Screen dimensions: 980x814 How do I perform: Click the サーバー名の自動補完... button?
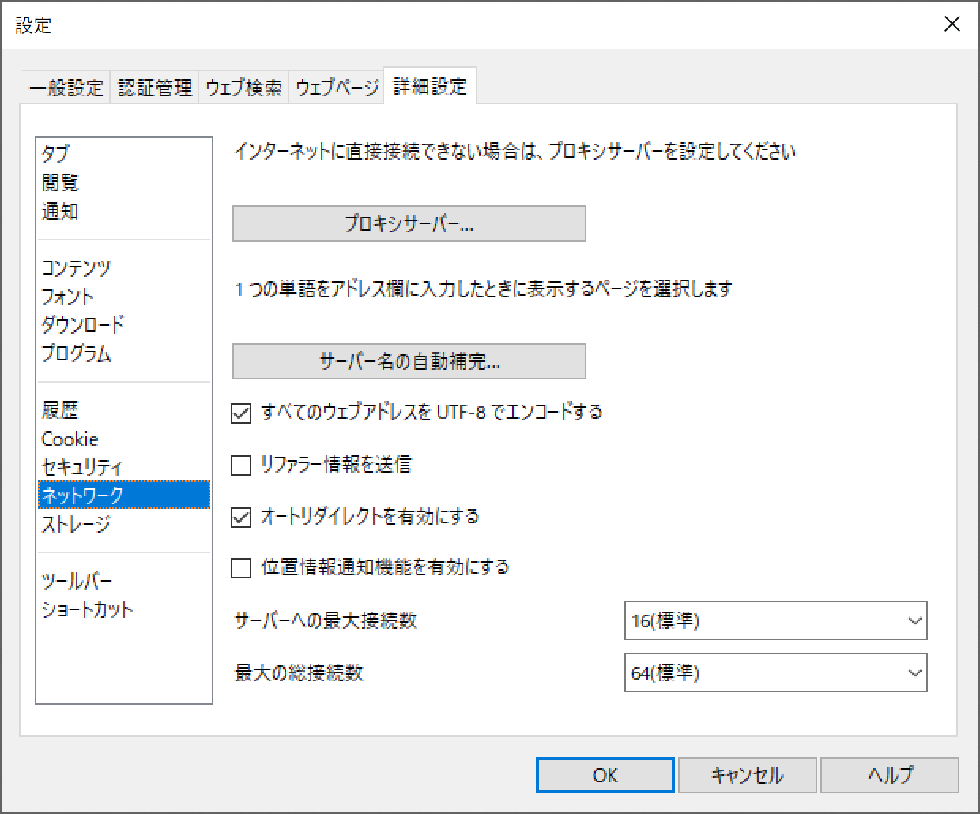(409, 362)
